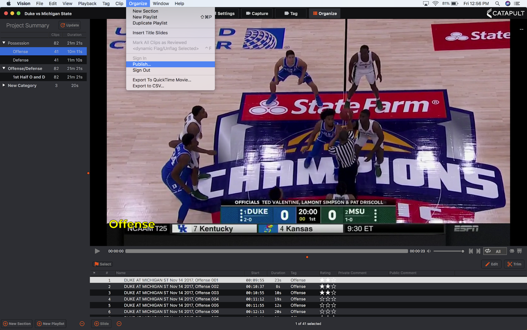Open the Apple menu
Screen dimensions: 527x330
[x=8, y=3]
